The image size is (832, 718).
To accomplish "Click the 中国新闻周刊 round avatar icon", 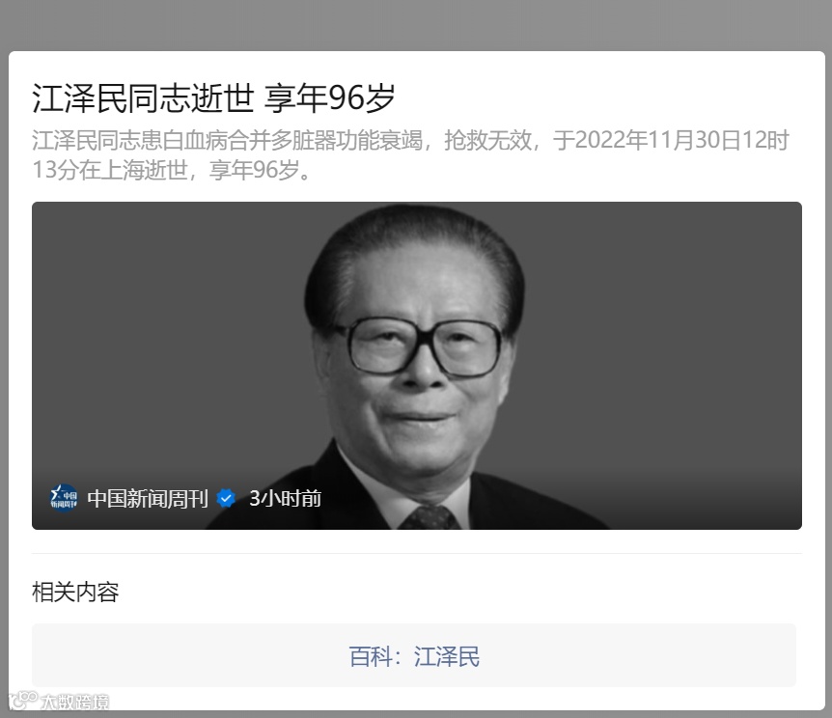I will point(64,498).
